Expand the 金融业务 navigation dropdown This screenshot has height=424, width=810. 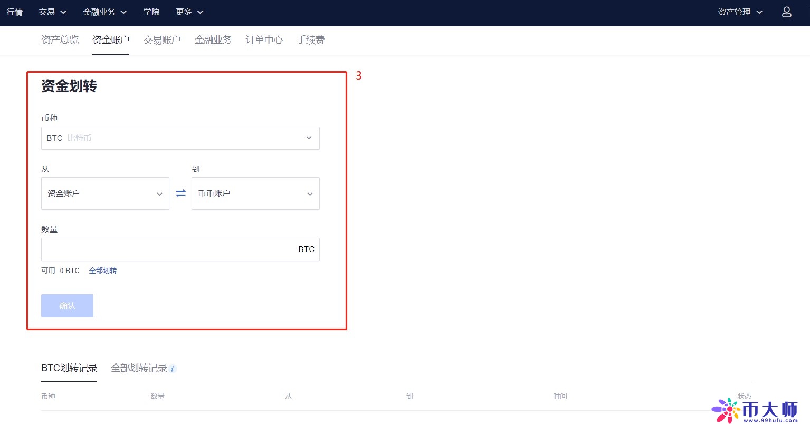point(100,12)
